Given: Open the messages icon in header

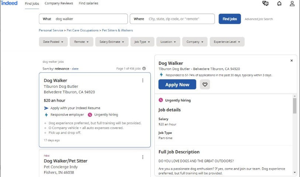Looking at the screenshot, I should coord(265,3).
